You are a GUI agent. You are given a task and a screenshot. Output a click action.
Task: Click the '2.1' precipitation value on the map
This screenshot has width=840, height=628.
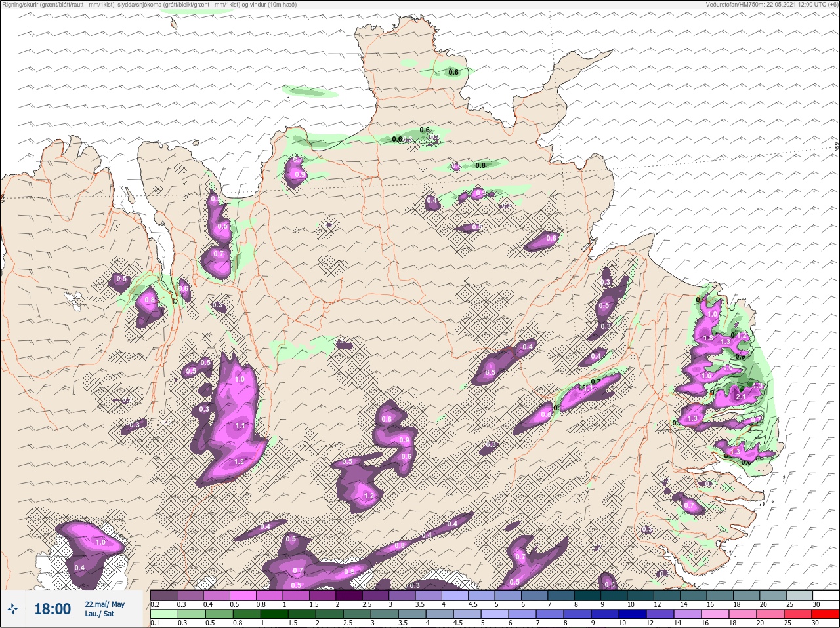coord(742,397)
